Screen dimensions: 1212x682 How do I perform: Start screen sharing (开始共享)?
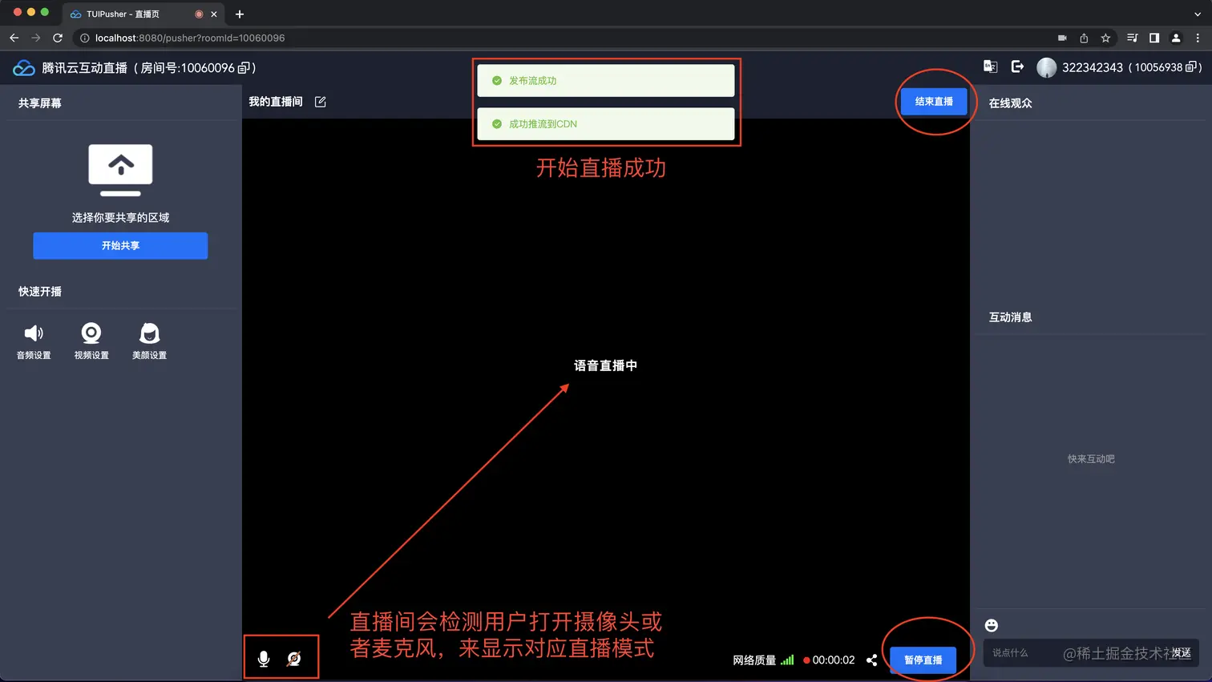[x=120, y=246]
